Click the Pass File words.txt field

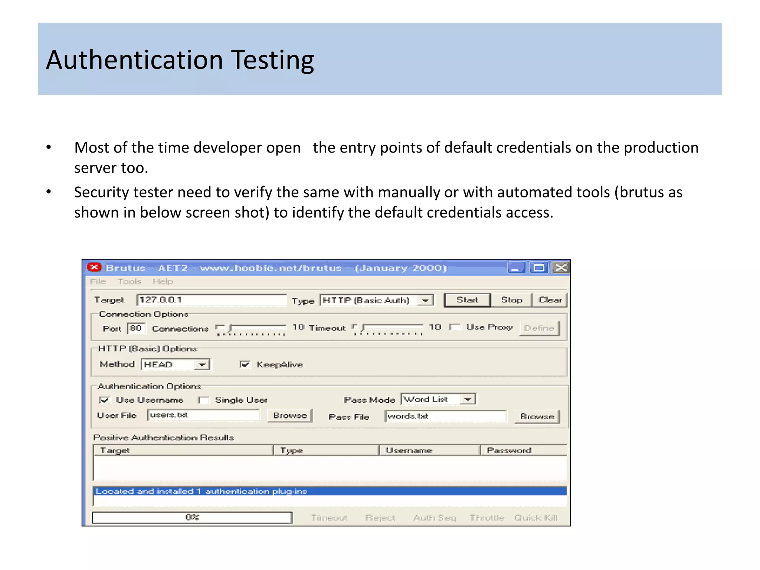pyautogui.click(x=445, y=416)
